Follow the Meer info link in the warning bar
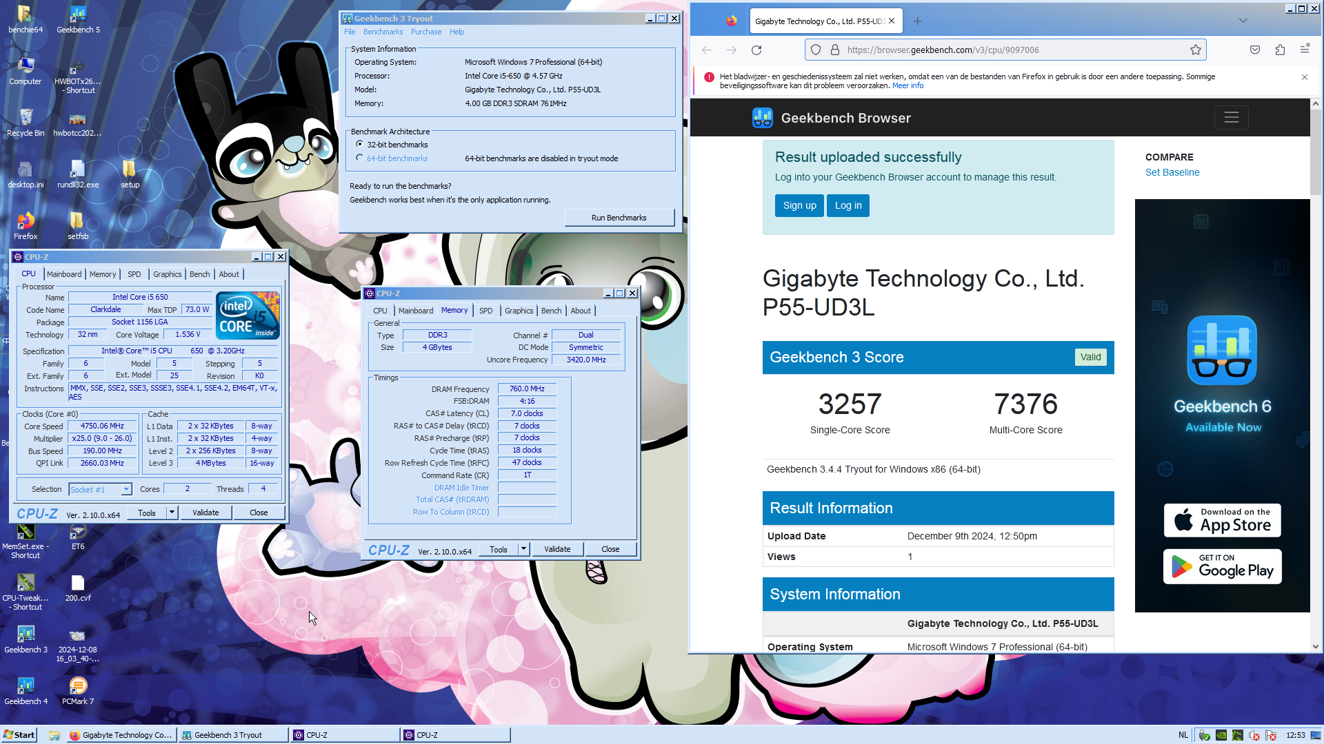This screenshot has width=1324, height=744. click(907, 85)
